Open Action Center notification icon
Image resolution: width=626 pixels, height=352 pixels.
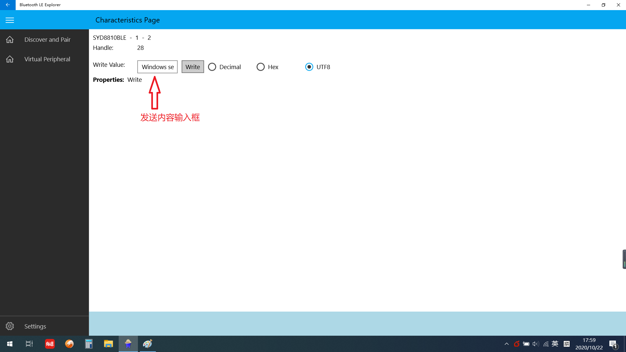pos(613,344)
